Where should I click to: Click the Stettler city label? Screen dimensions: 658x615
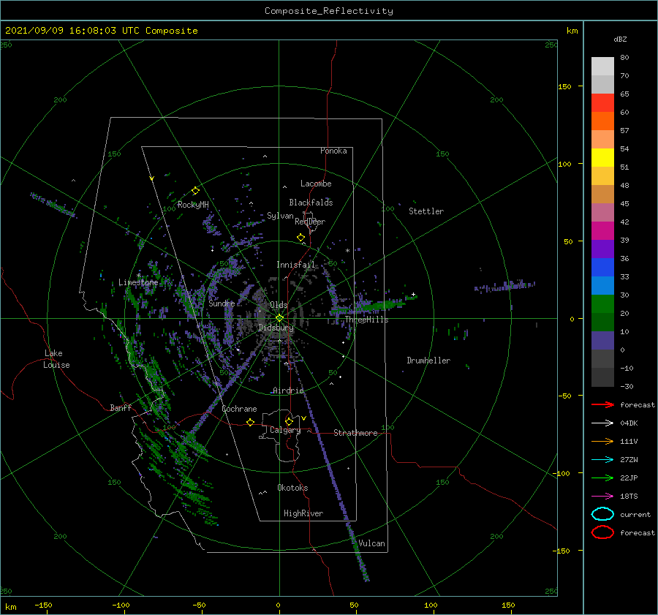426,211
